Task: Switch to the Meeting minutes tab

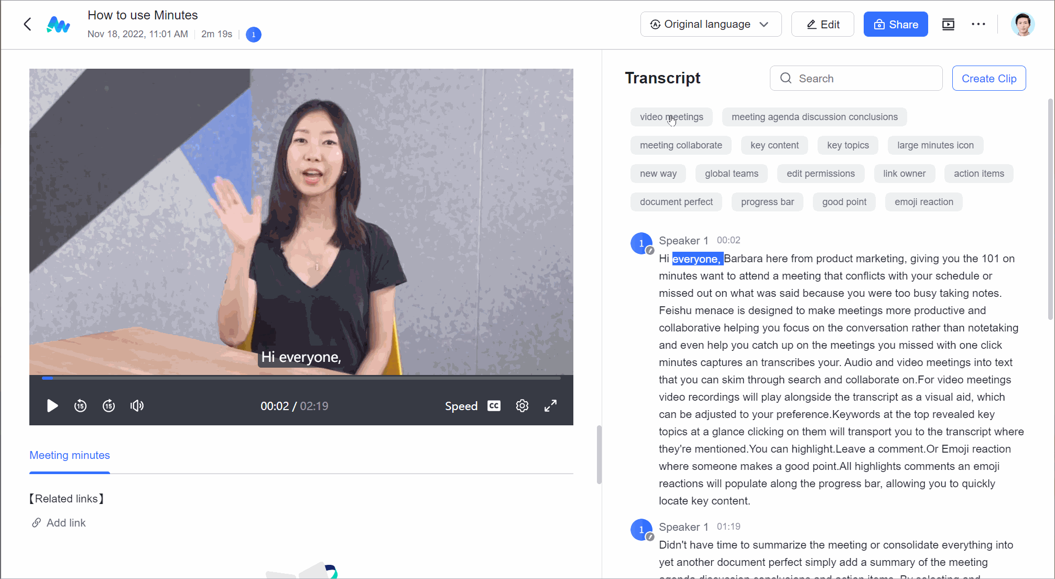Action: (x=69, y=455)
